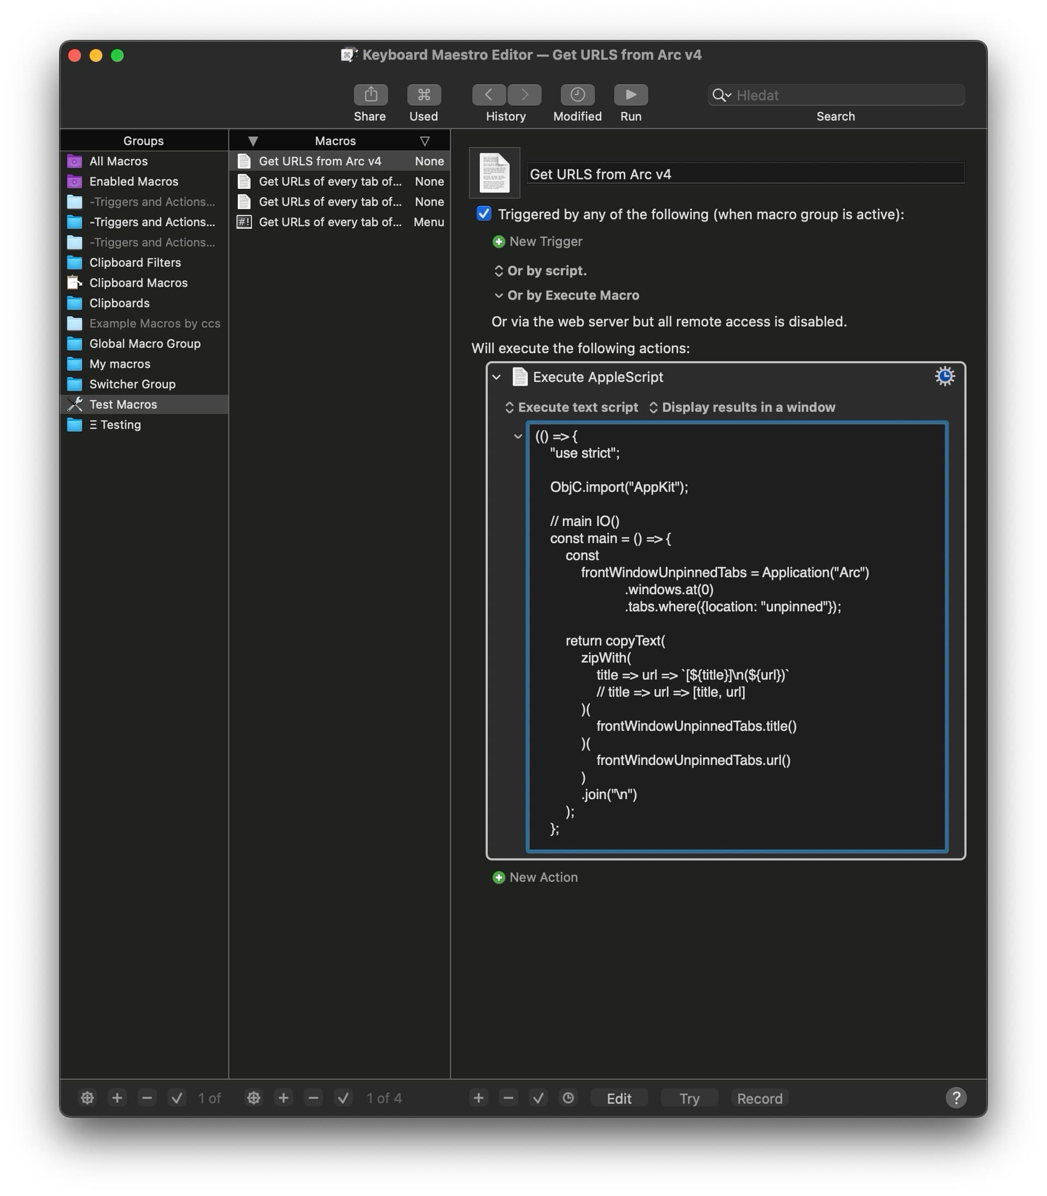
Task: Click the macro icon well
Action: [x=494, y=173]
